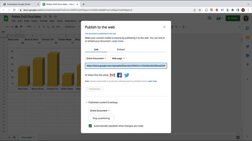Viewport: 252px width, 141px height.
Task: Open the Dice Sets sheet tab menu
Action: tap(34, 137)
